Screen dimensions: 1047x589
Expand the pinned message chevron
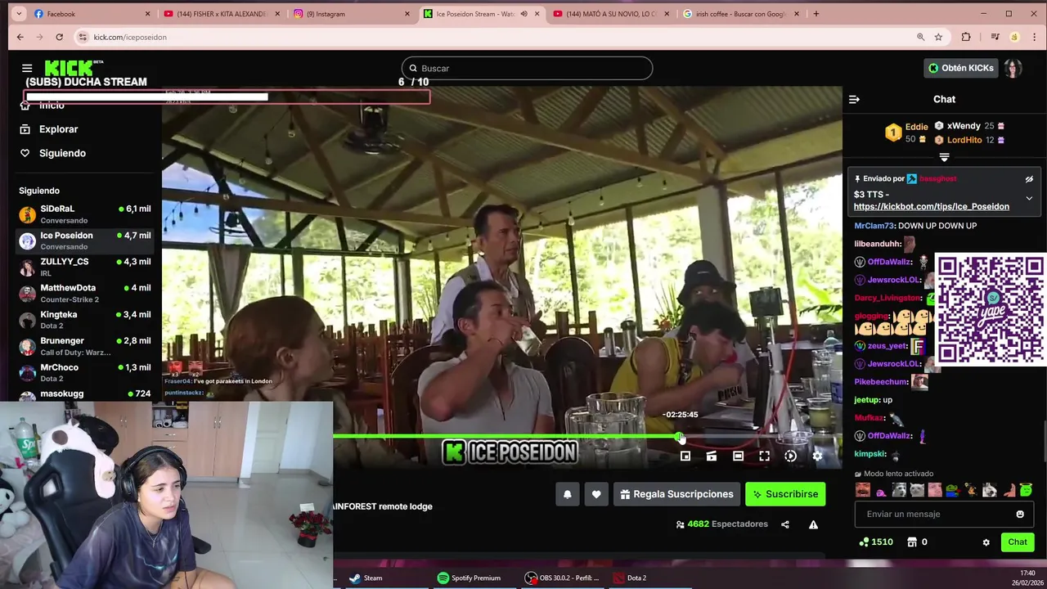click(1029, 198)
